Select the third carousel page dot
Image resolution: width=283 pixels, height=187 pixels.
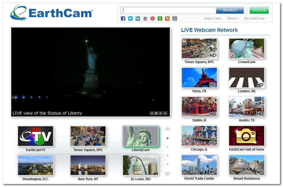(x=168, y=156)
